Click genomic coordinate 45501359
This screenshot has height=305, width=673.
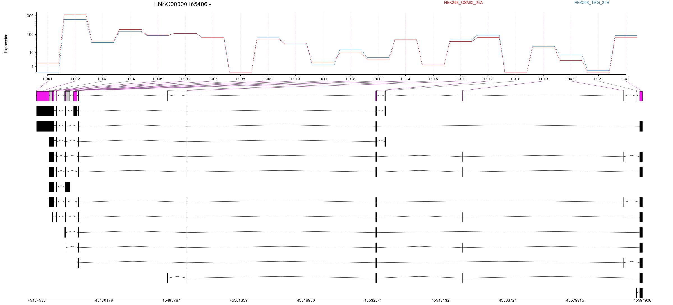(238, 301)
